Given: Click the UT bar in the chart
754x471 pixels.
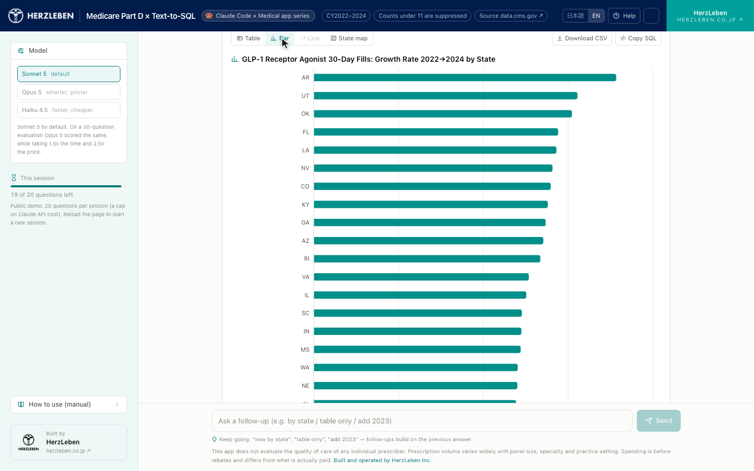Looking at the screenshot, I should pyautogui.click(x=446, y=96).
